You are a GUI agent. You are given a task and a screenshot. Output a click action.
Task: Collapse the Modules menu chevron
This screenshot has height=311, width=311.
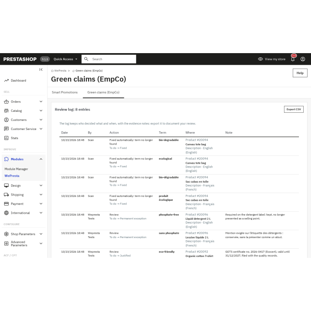[x=41, y=159]
